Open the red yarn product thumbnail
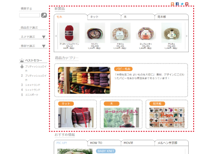The width and height of the screenshot is (207, 154). [69, 33]
